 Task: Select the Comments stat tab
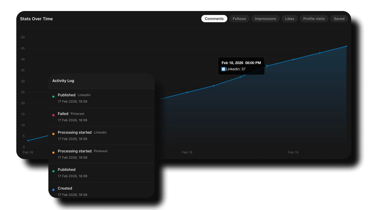coord(214,19)
